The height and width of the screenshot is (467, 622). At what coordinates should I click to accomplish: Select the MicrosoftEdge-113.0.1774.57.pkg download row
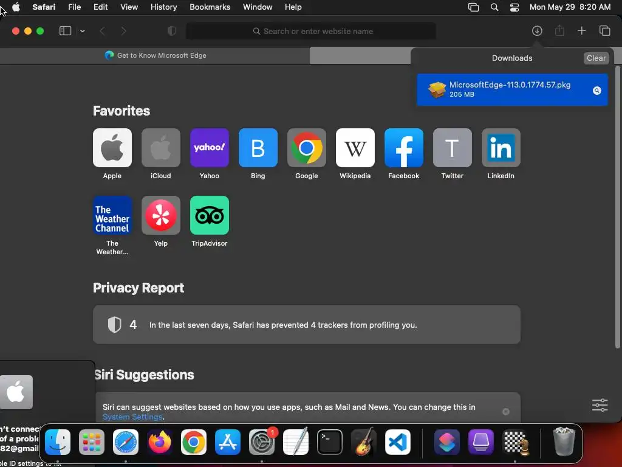click(x=512, y=90)
